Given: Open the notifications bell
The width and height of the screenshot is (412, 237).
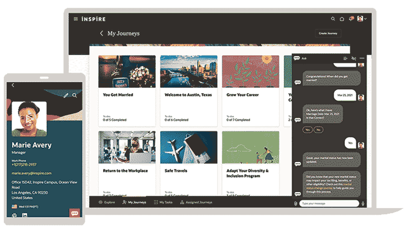Looking at the screenshot, I should pyautogui.click(x=351, y=19).
